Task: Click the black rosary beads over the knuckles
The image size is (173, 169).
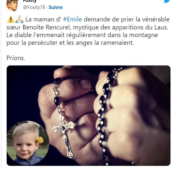Action: 105,111
